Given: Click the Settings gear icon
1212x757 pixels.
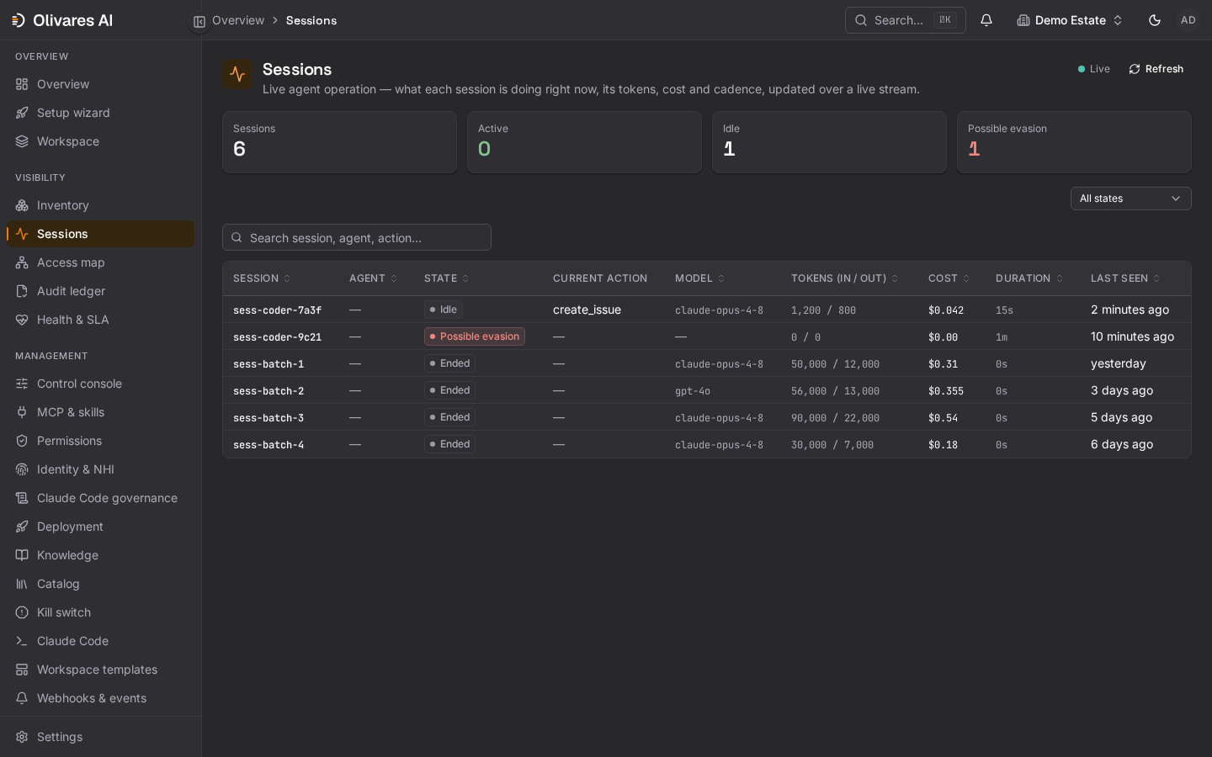Looking at the screenshot, I should coord(22,737).
